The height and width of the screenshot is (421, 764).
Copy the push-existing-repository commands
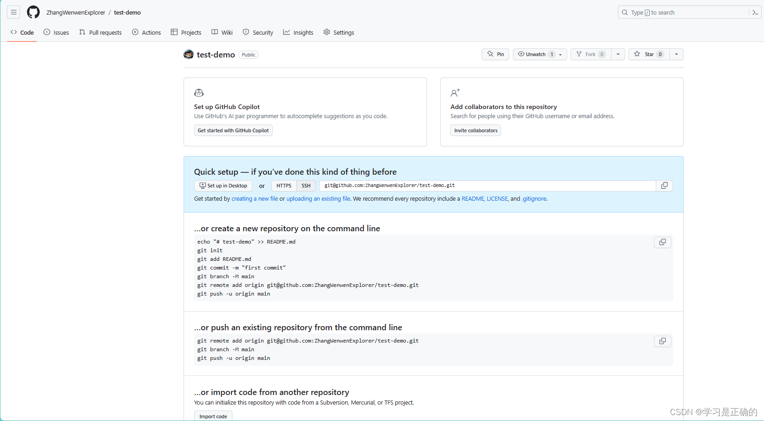(663, 341)
